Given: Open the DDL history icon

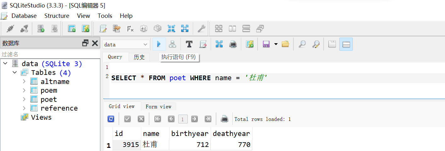Looking at the screenshot, I should (117, 29).
